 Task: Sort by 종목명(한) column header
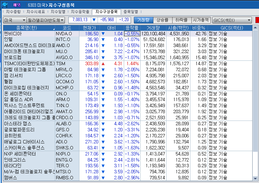(x=29, y=28)
